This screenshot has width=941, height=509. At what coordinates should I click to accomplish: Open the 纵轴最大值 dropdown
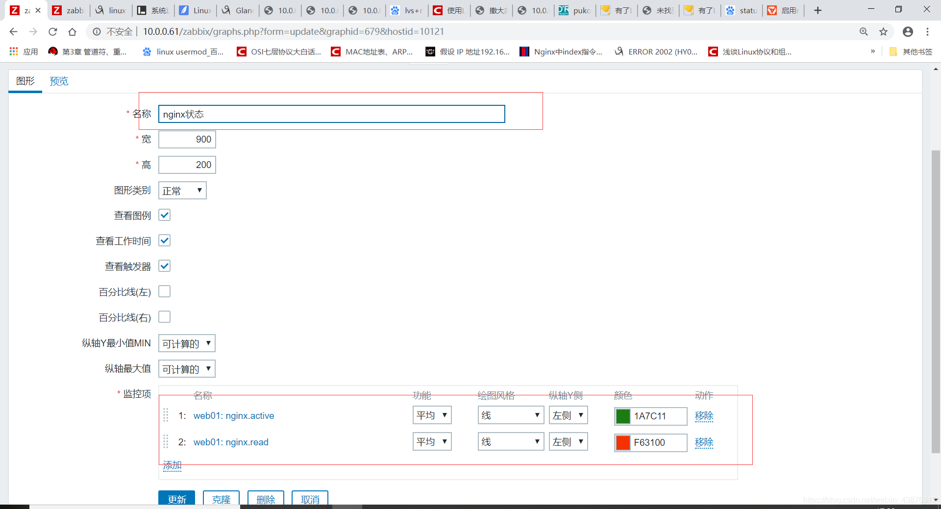coord(187,369)
